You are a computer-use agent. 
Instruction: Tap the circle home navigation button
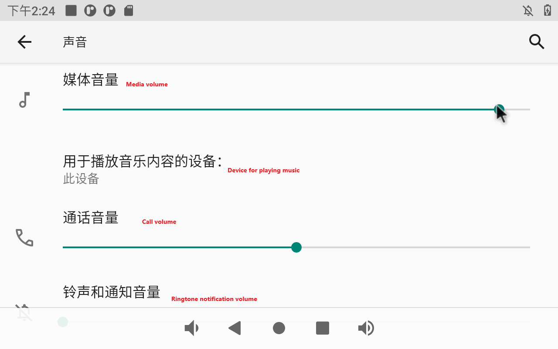pyautogui.click(x=279, y=328)
